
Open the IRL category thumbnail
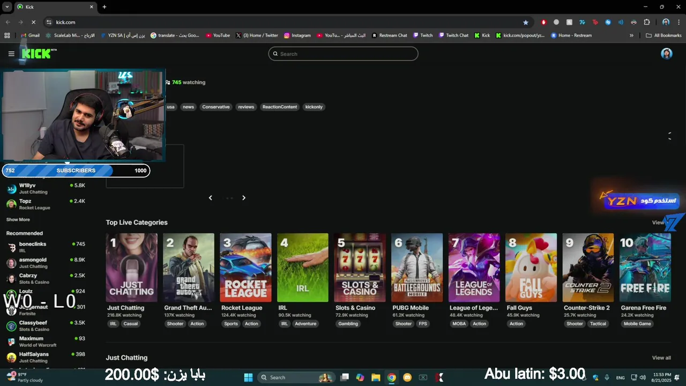[303, 268]
